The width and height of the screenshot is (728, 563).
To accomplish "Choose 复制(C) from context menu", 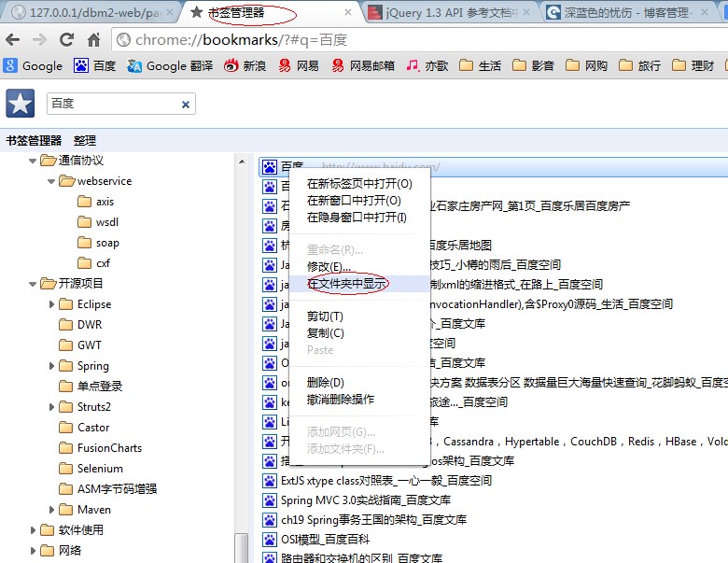I will pos(359,333).
